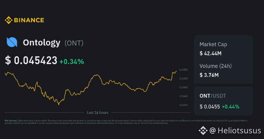This screenshot has height=139, width=264.
Task: Click the Market Cap label
Action: pyautogui.click(x=213, y=44)
